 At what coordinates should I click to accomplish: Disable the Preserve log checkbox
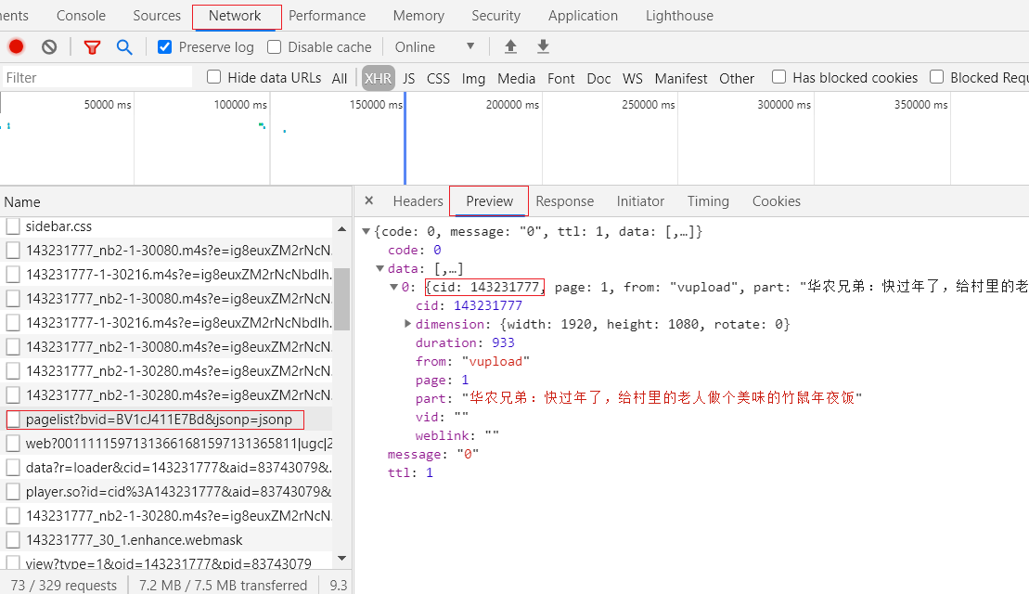tap(165, 46)
